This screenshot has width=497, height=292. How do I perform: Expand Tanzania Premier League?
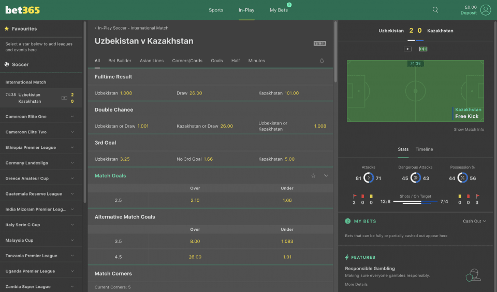41,256
